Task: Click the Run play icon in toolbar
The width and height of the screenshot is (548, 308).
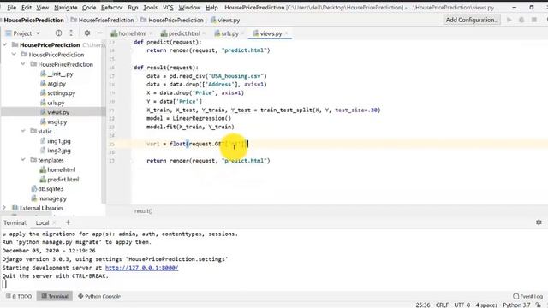Action: coord(509,20)
